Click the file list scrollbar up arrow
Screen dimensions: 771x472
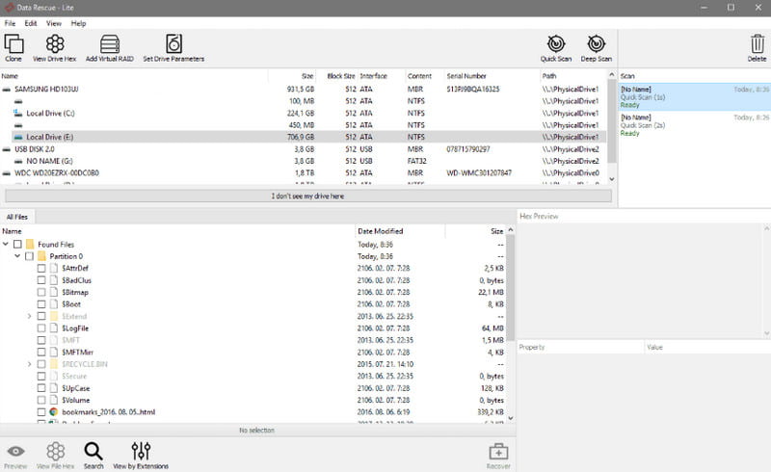(x=511, y=230)
